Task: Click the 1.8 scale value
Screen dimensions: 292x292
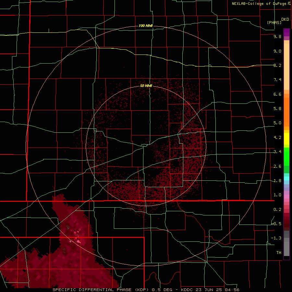Action: pos(277,181)
